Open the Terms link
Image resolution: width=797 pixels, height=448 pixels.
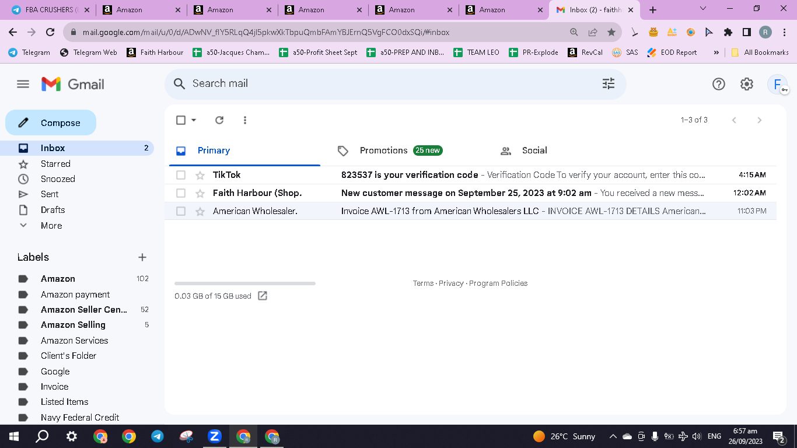click(423, 283)
